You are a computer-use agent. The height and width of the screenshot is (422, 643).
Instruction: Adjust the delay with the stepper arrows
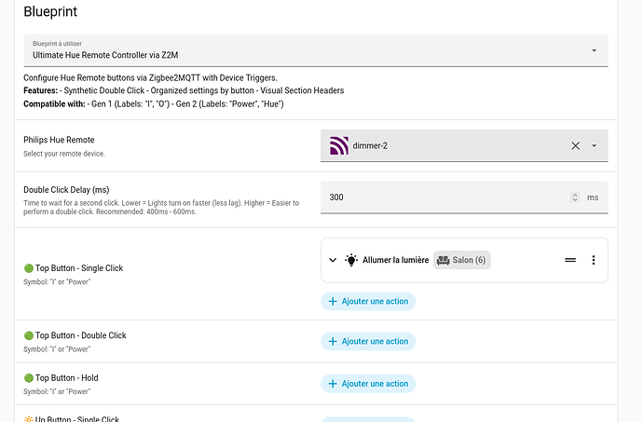(575, 197)
